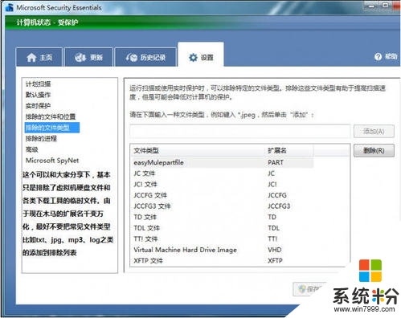
Task: Click the TDL extension cell
Action: pos(273,228)
